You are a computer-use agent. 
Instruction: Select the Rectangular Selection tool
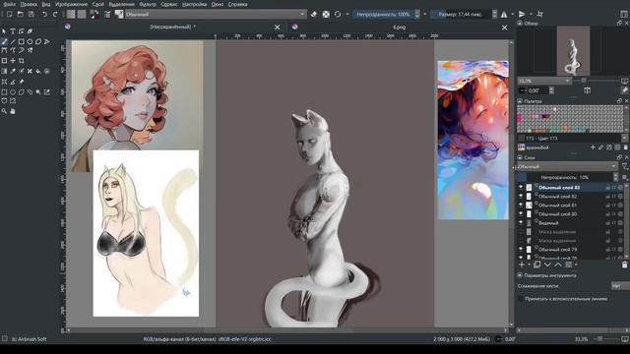pyautogui.click(x=4, y=91)
